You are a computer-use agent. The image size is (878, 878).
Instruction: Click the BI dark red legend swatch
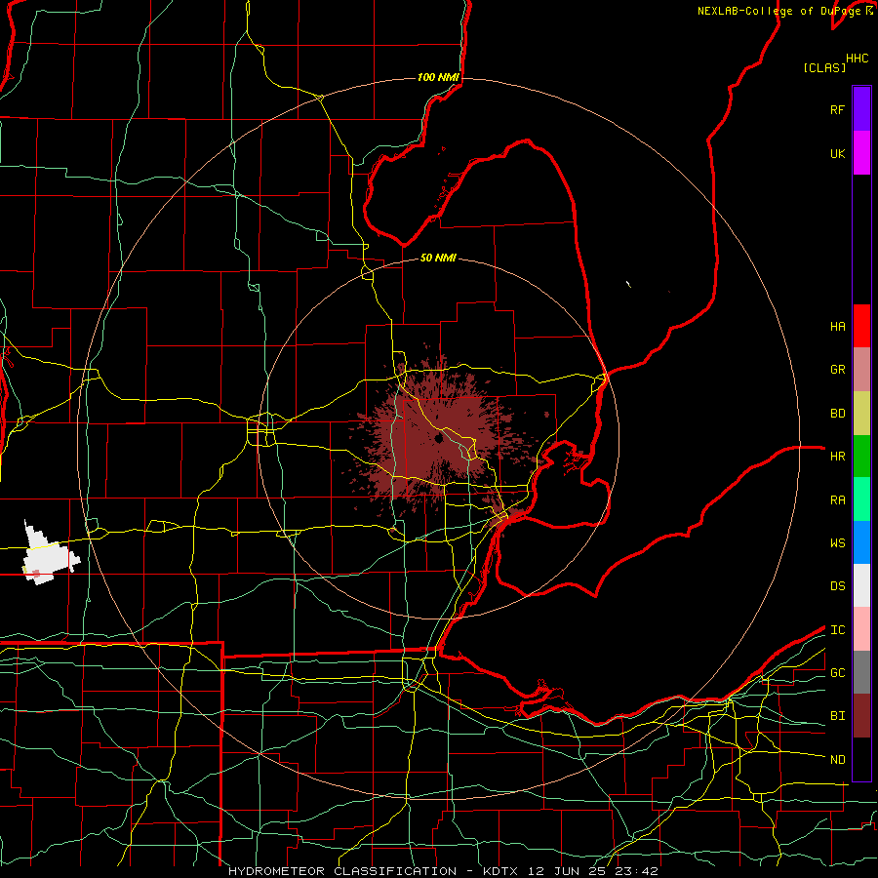861,716
